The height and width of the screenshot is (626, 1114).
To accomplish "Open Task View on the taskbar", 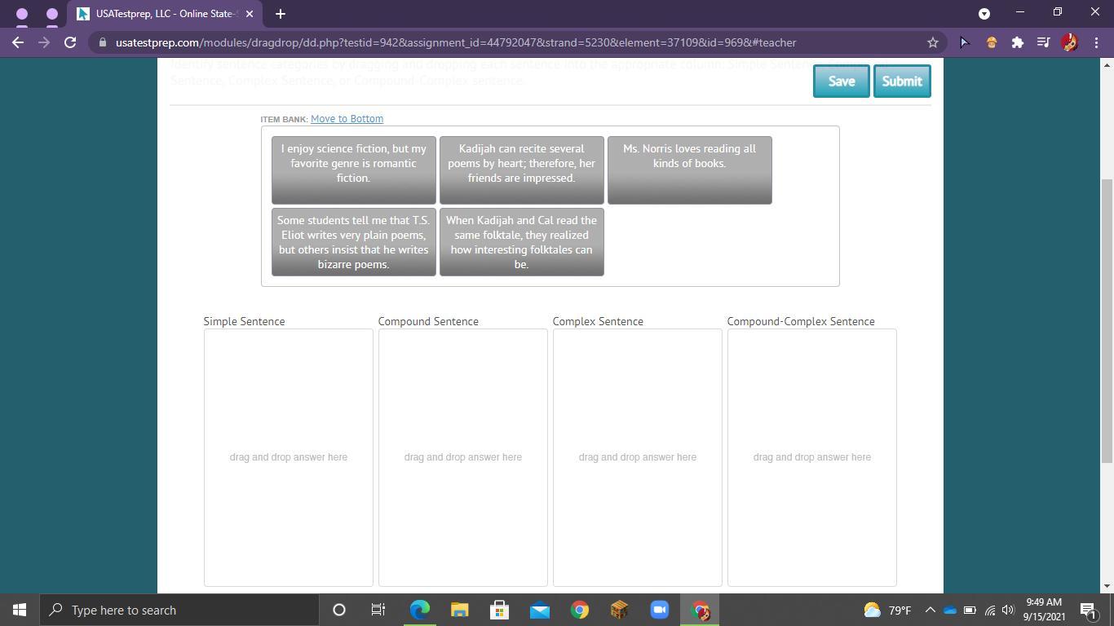I will pyautogui.click(x=378, y=610).
